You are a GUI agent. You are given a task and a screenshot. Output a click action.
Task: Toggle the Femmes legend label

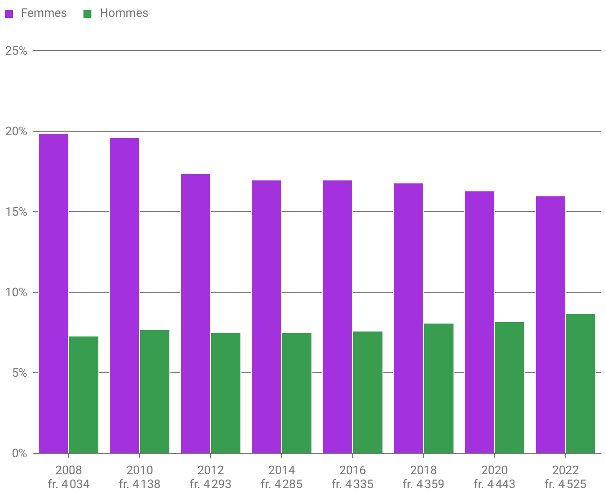tap(44, 13)
